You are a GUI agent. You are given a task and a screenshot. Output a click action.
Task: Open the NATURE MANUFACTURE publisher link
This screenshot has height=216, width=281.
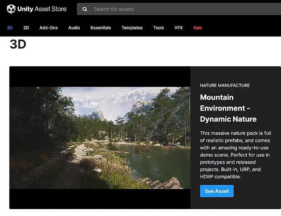(x=225, y=85)
